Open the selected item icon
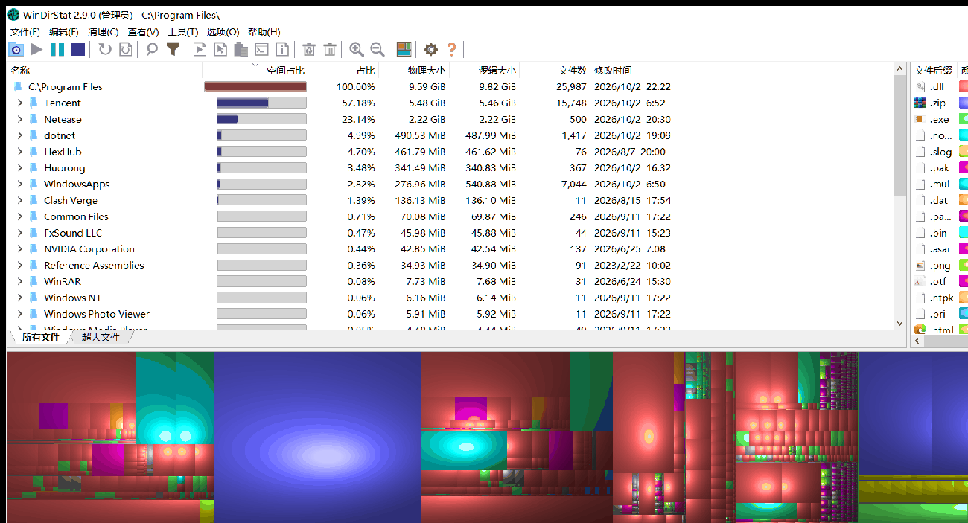 coord(200,49)
